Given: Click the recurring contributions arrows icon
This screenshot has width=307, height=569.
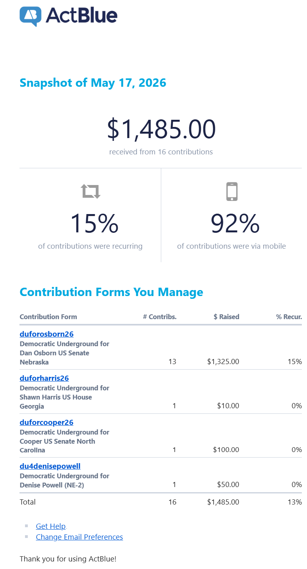Looking at the screenshot, I should click(91, 191).
